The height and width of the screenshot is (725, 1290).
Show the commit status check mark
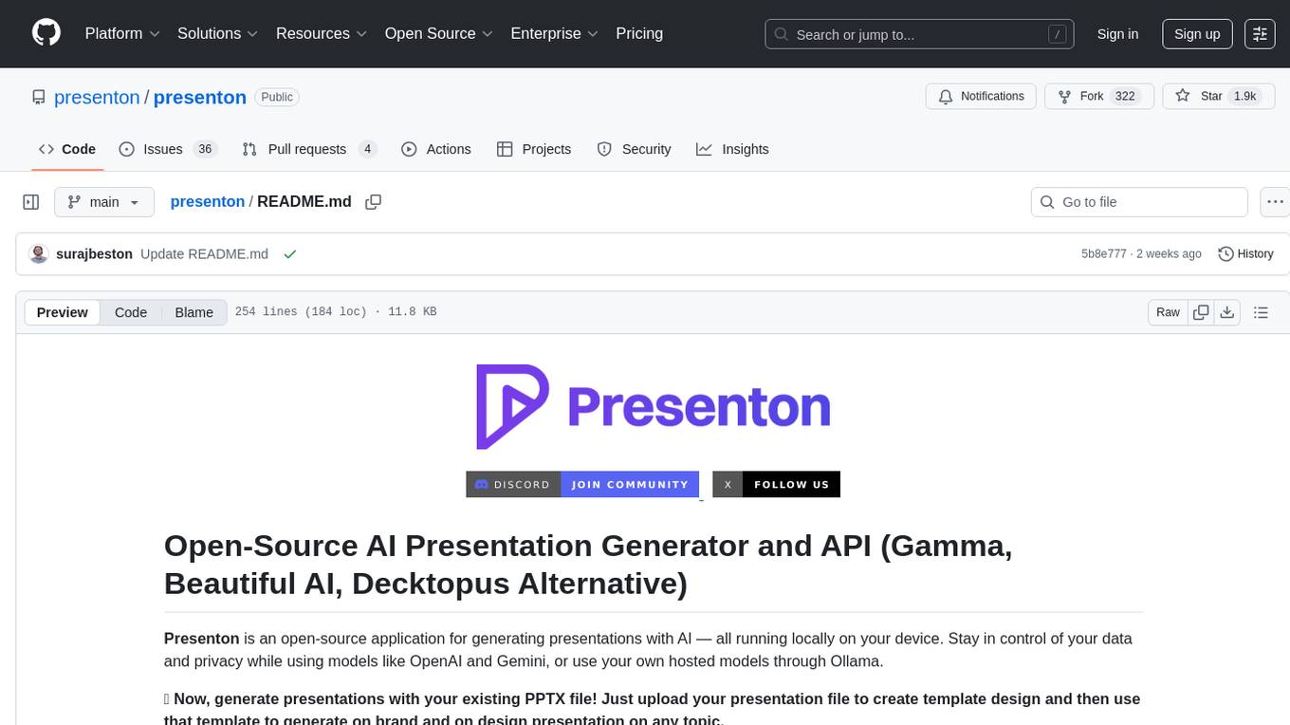290,253
